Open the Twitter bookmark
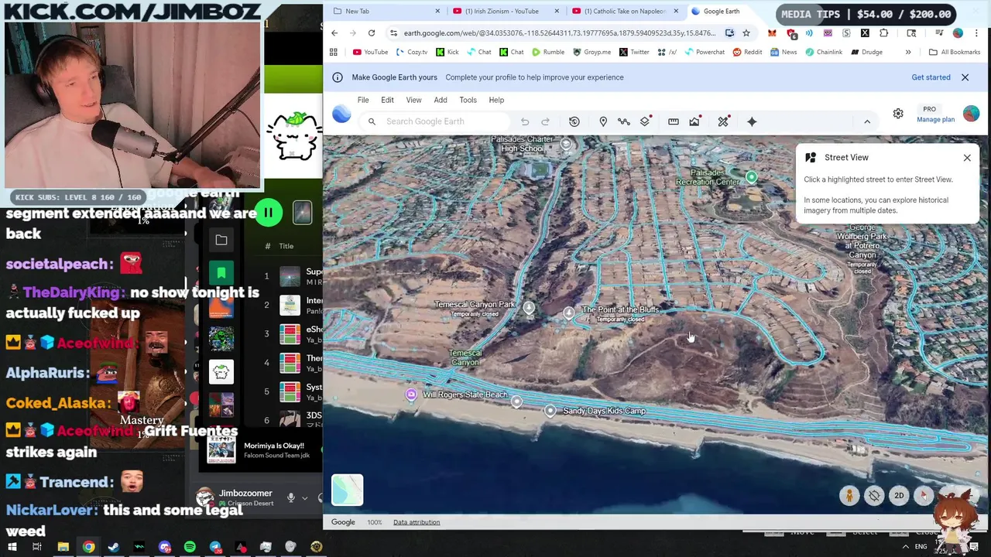The image size is (991, 557). (634, 52)
